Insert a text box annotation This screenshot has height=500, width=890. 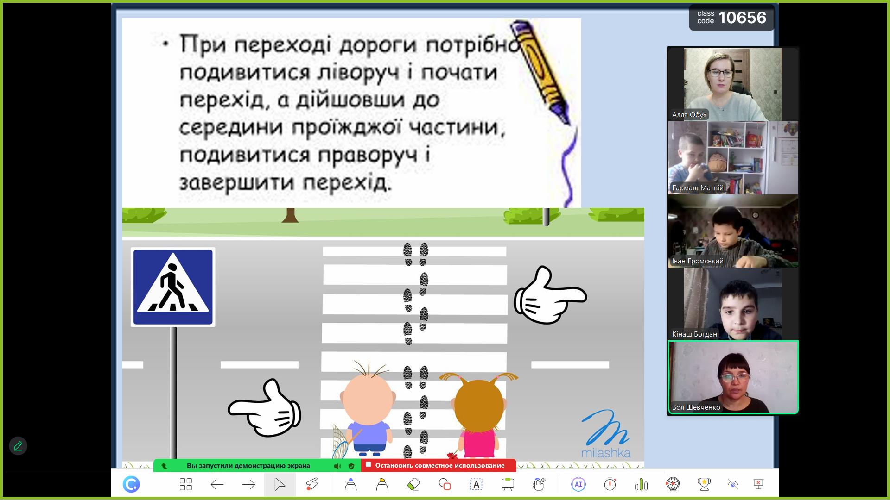476,484
